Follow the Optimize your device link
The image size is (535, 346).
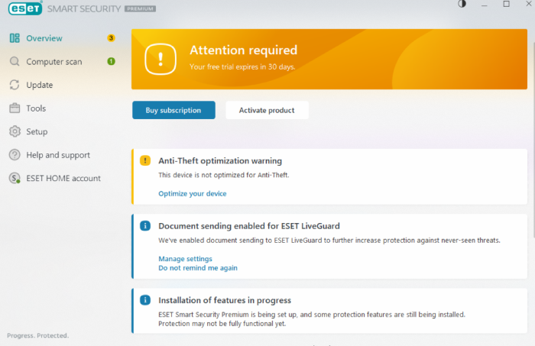[193, 193]
